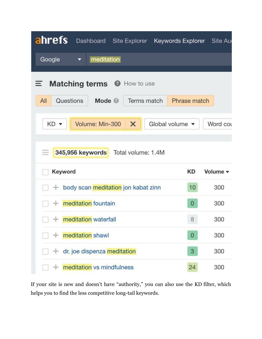Select the dr. joe dispenza meditation checkbox
262x339 pixels.
tap(46, 251)
